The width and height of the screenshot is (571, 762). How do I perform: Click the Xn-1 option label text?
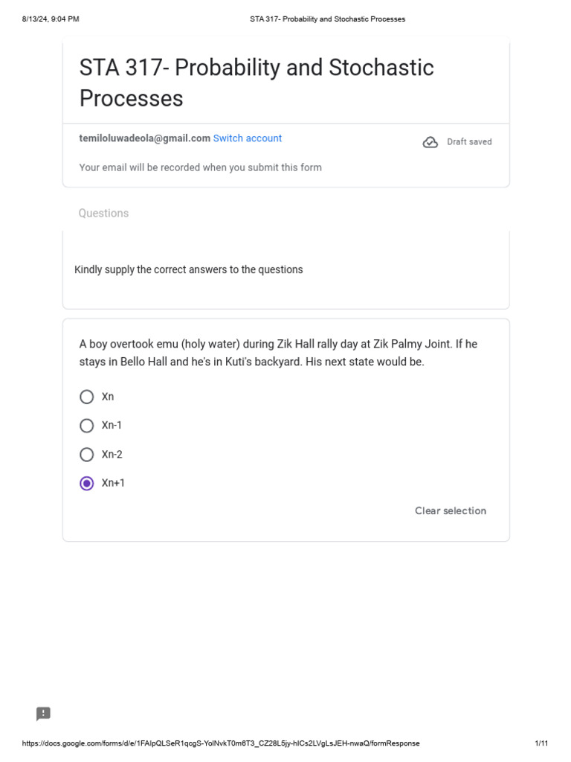[112, 425]
